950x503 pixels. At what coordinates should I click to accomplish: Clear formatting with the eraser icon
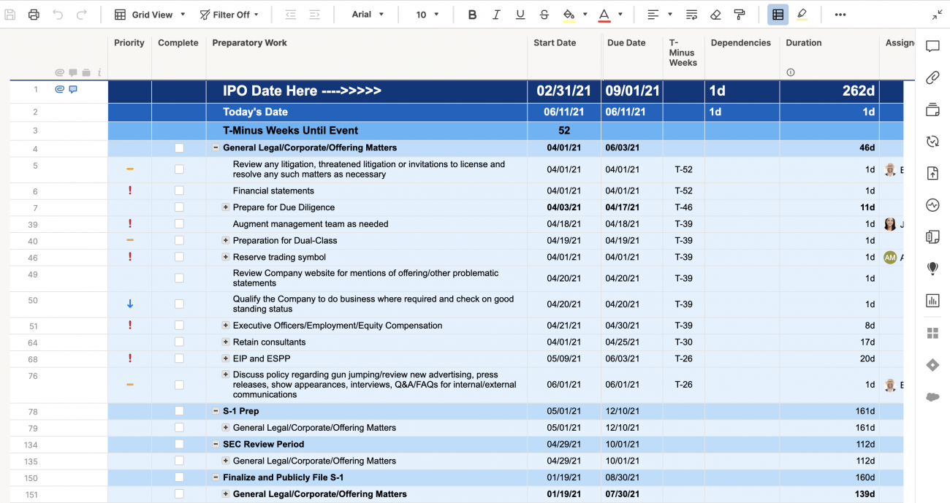pyautogui.click(x=715, y=14)
